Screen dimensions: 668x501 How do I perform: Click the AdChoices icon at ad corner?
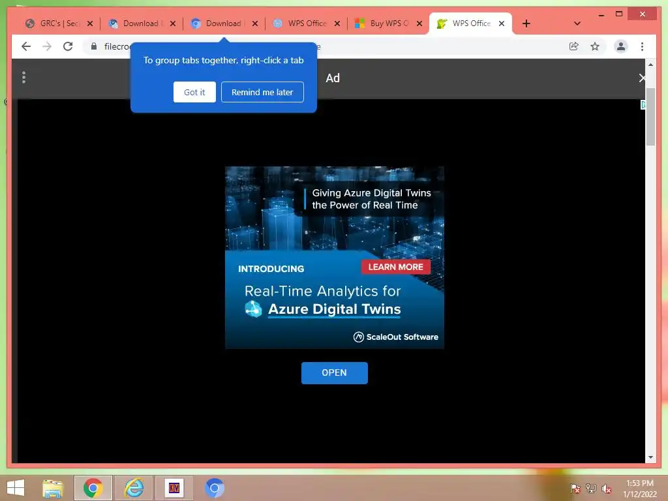coord(643,105)
